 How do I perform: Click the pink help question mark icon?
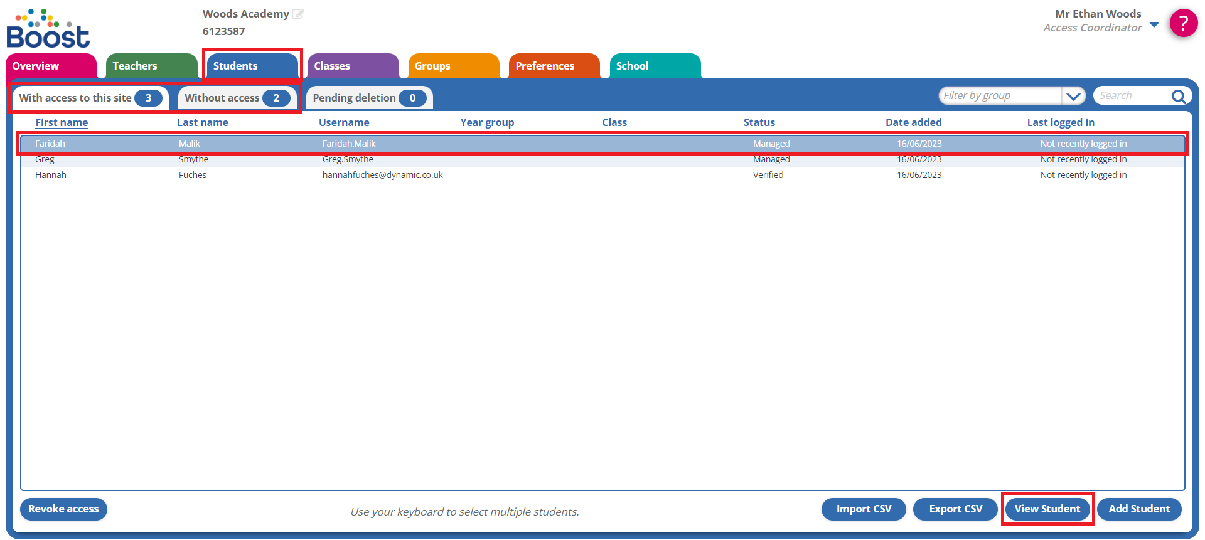[x=1183, y=23]
